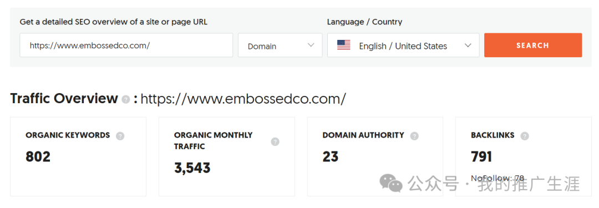Click the help icon beside Traffic Overview
The height and width of the screenshot is (208, 599).
tap(126, 99)
